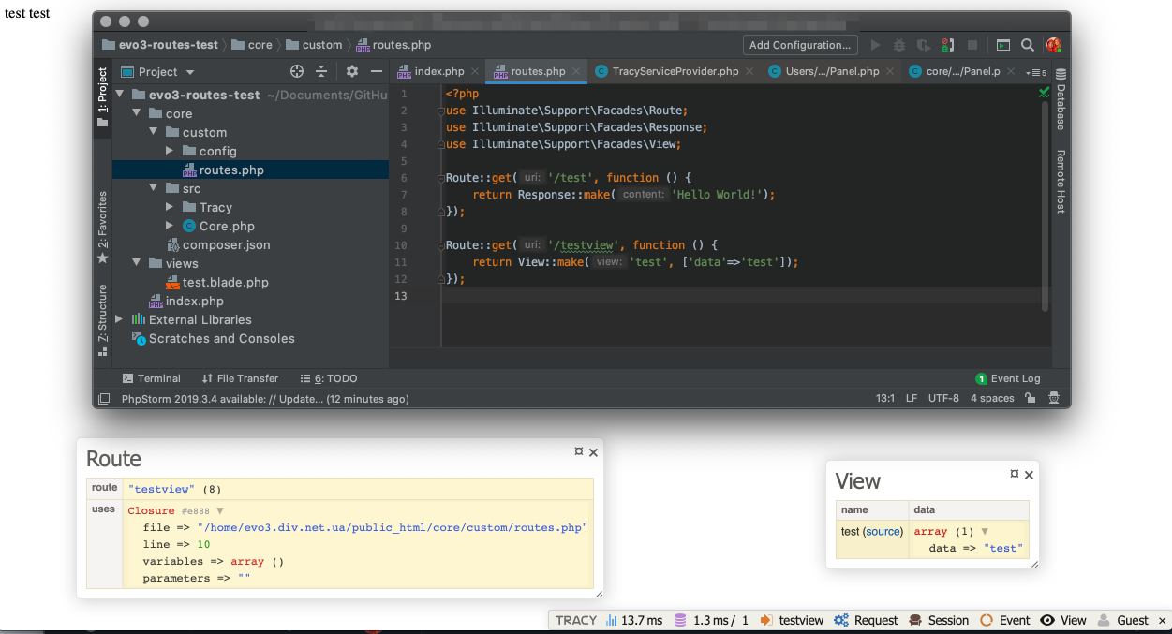Change the 4 spaces indent setting
This screenshot has width=1172, height=634.
tap(992, 398)
